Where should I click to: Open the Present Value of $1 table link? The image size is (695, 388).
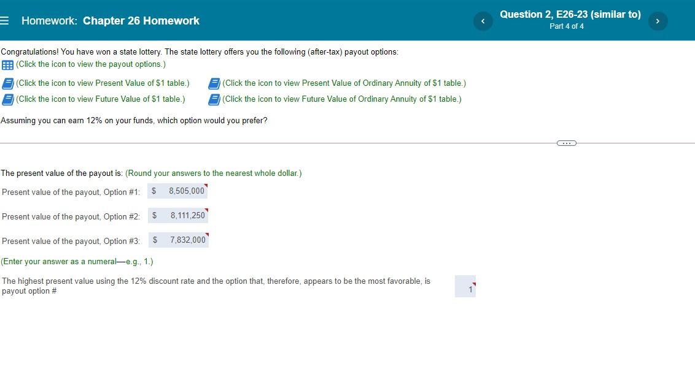[x=103, y=83]
